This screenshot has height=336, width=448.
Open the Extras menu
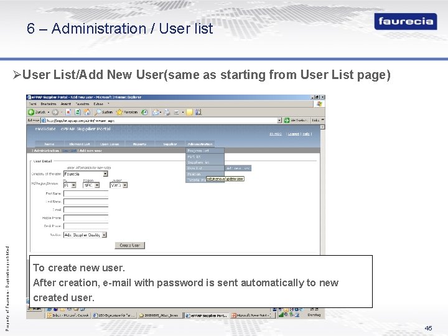[98, 104]
